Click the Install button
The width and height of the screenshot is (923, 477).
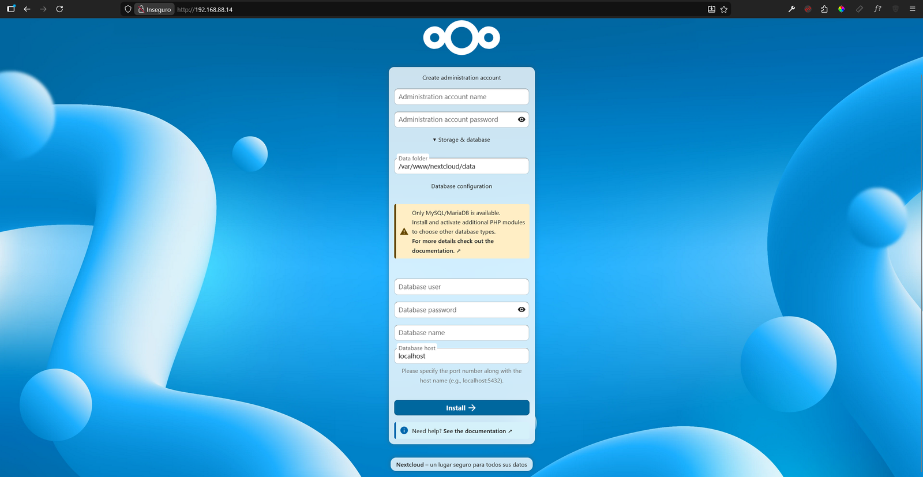461,408
